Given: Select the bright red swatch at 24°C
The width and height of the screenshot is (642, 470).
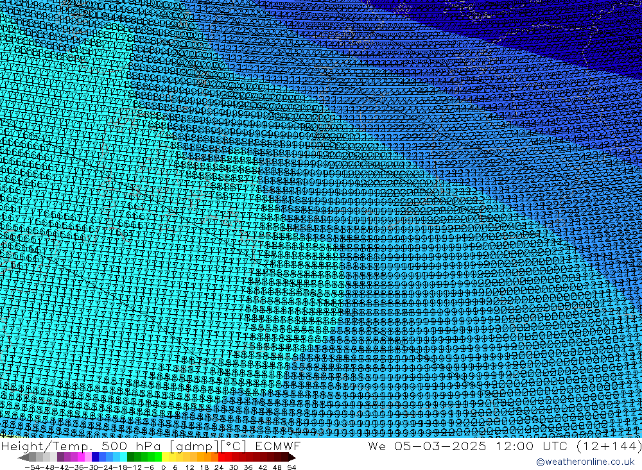Looking at the screenshot, I should click(221, 457).
